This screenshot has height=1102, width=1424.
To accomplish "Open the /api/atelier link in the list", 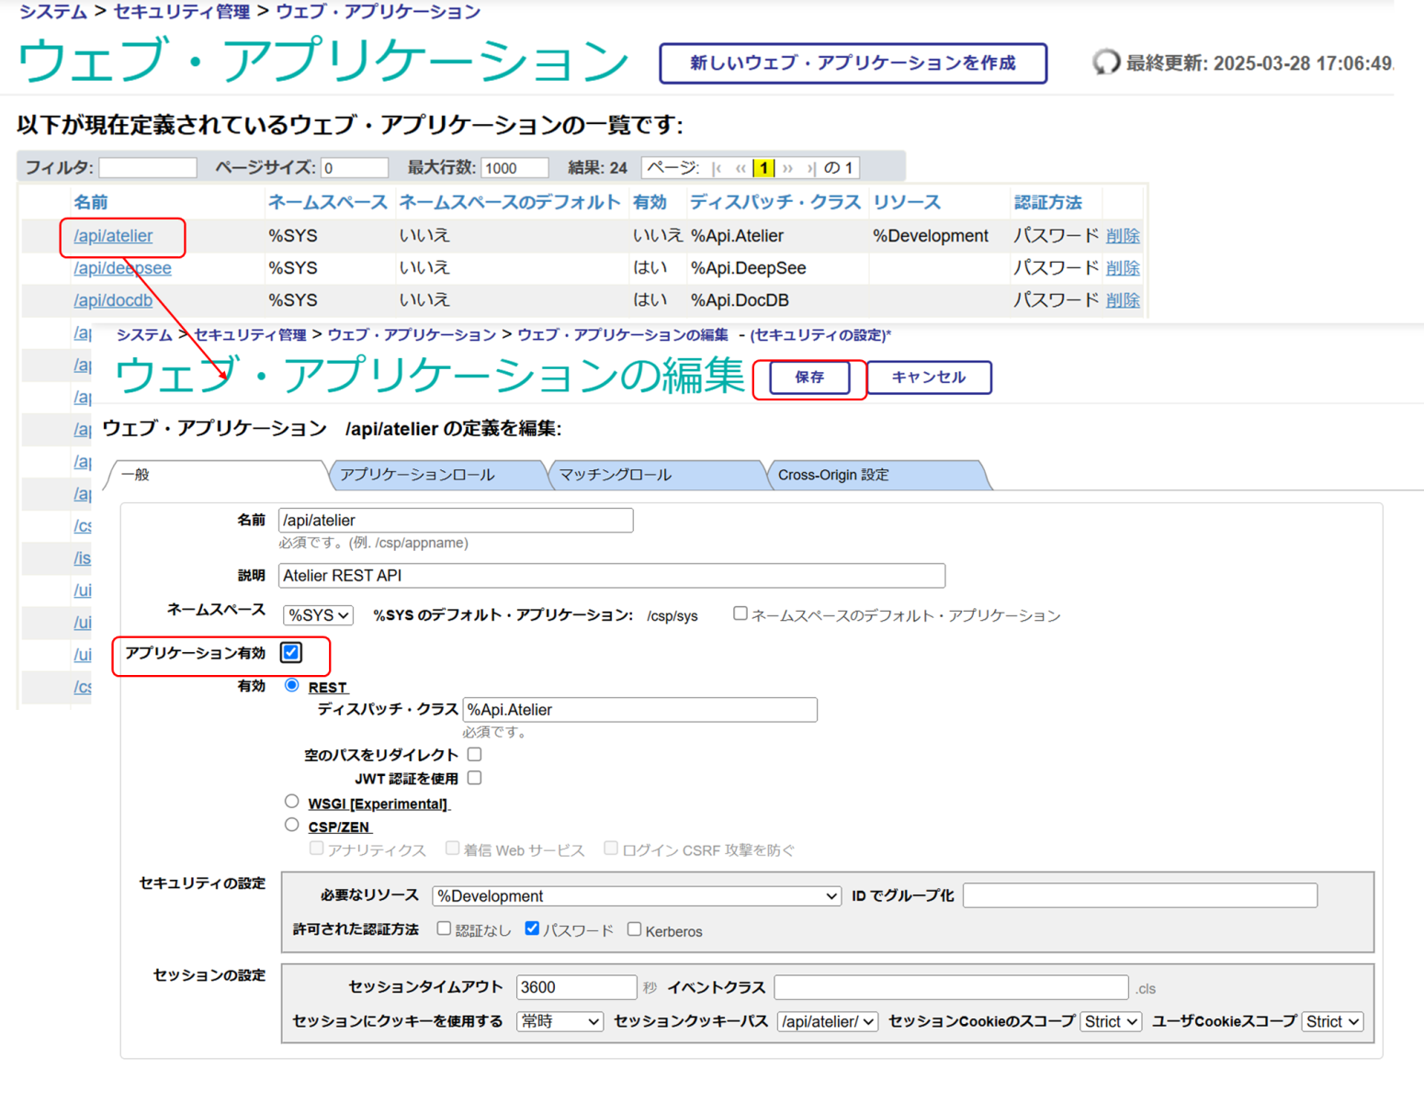I will point(113,236).
